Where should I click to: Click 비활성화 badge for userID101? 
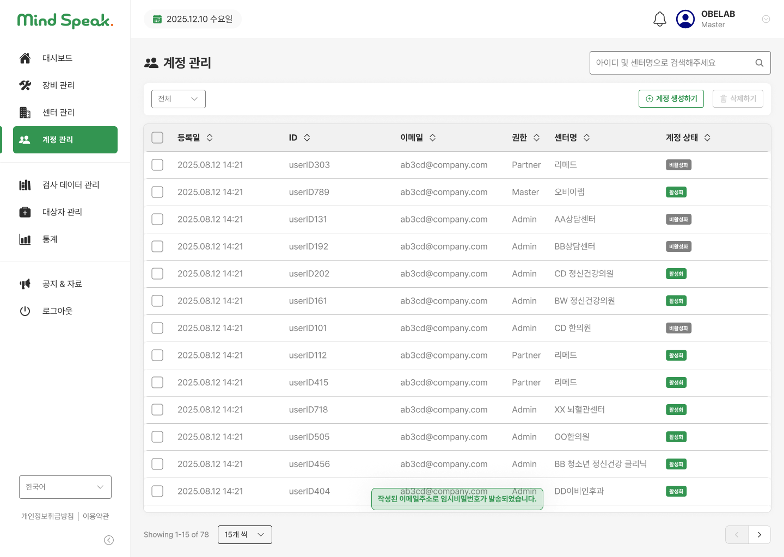pos(678,328)
